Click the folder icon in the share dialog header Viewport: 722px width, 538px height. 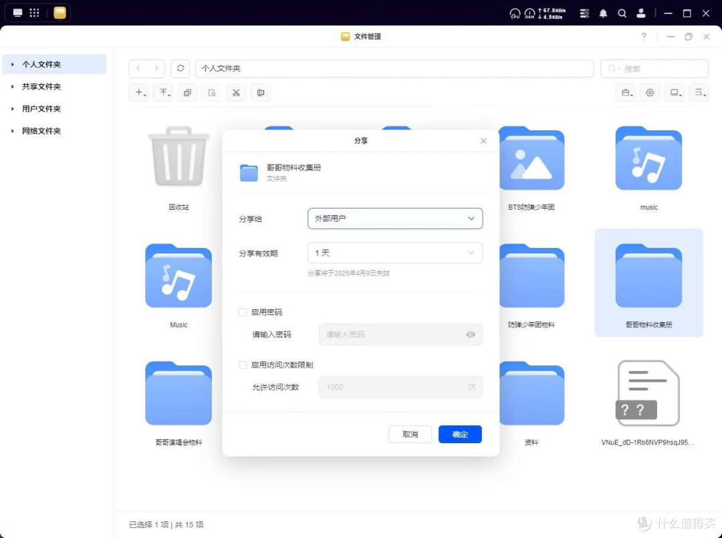pos(249,173)
